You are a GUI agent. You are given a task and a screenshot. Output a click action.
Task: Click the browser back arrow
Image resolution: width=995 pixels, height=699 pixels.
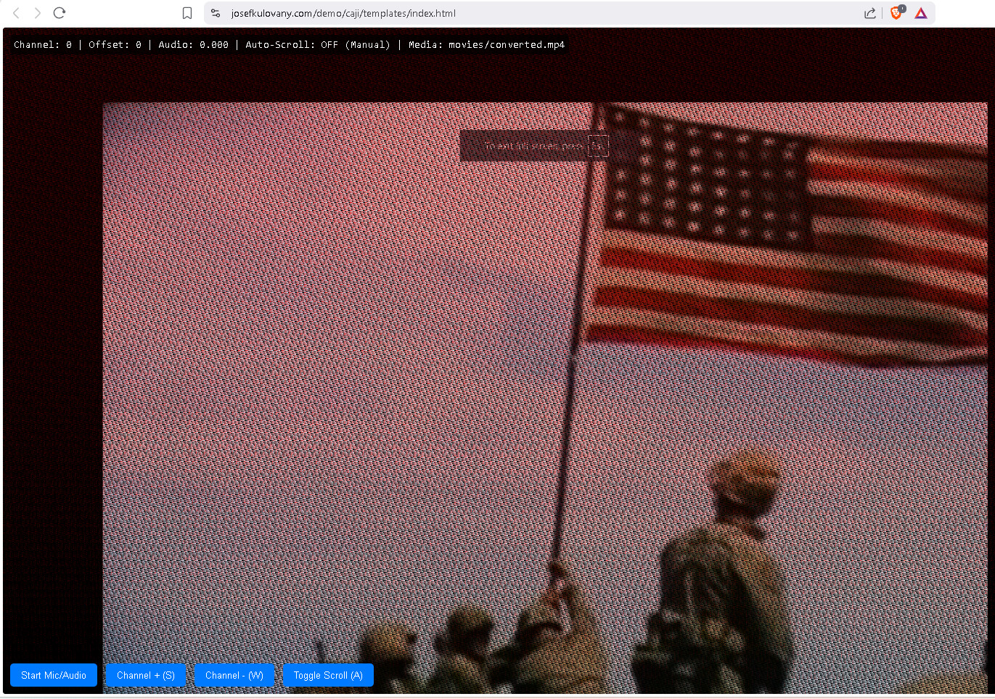click(16, 13)
